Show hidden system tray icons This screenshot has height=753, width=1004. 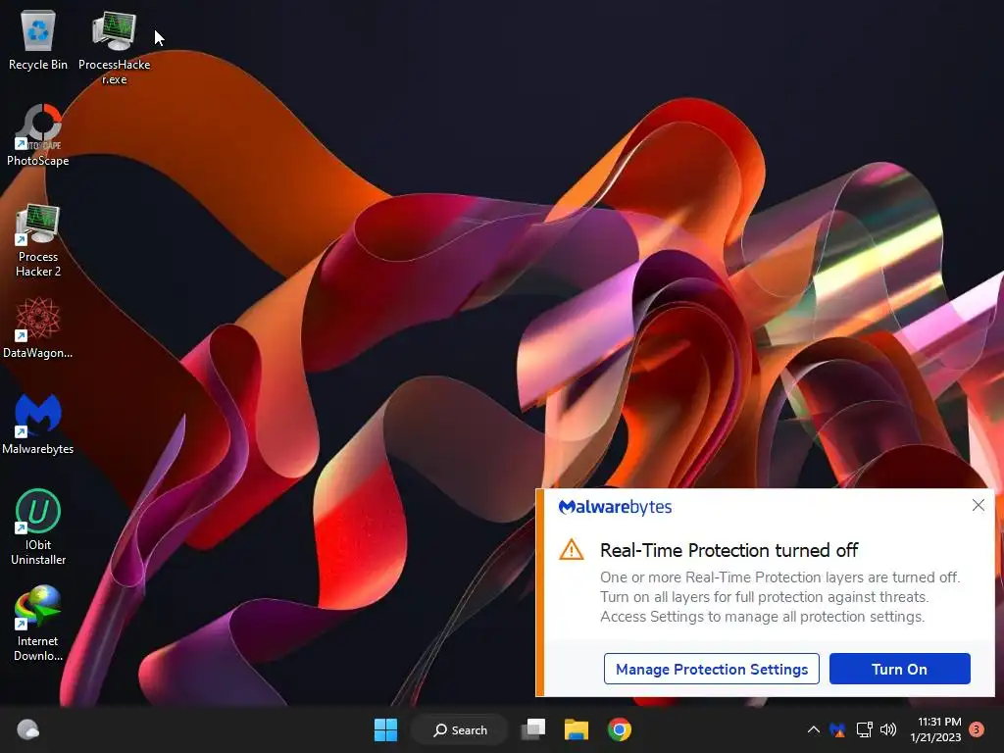click(x=813, y=729)
